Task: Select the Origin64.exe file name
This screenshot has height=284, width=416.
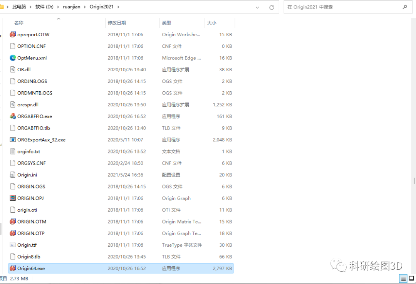Action: 31,268
